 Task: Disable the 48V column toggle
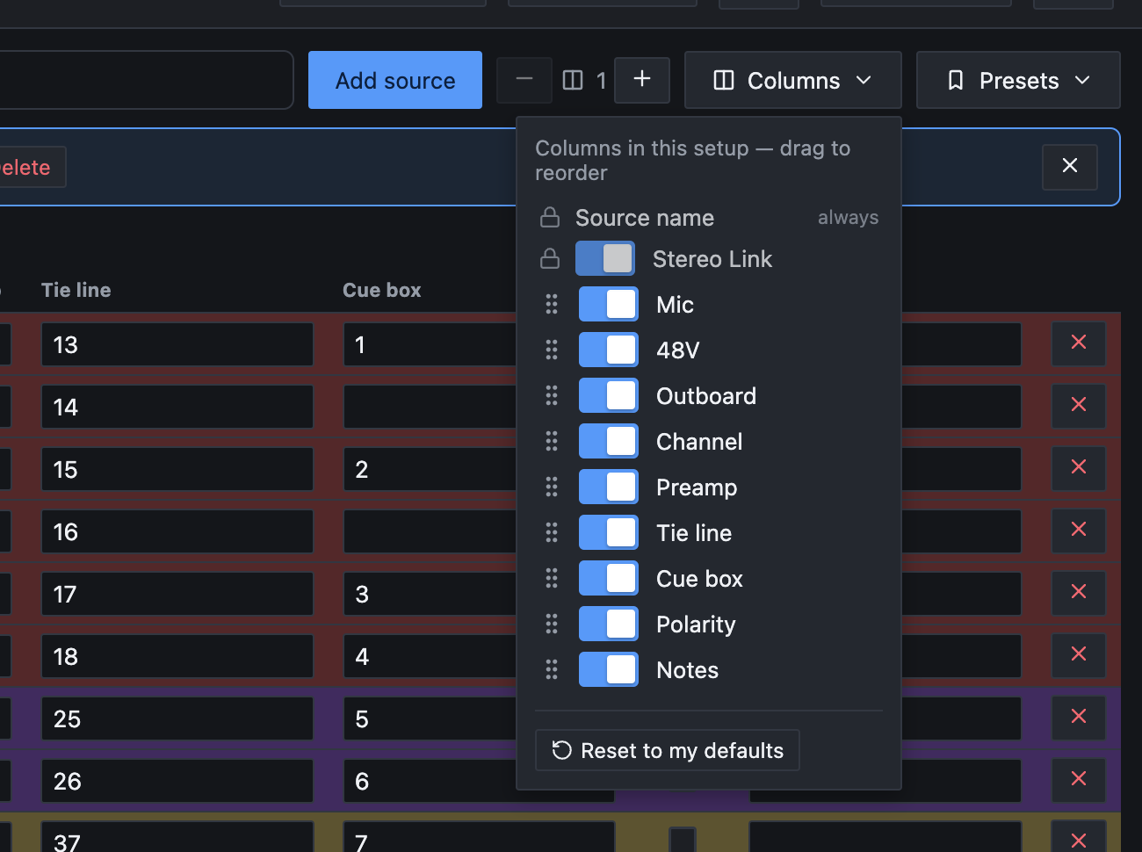[x=609, y=350]
